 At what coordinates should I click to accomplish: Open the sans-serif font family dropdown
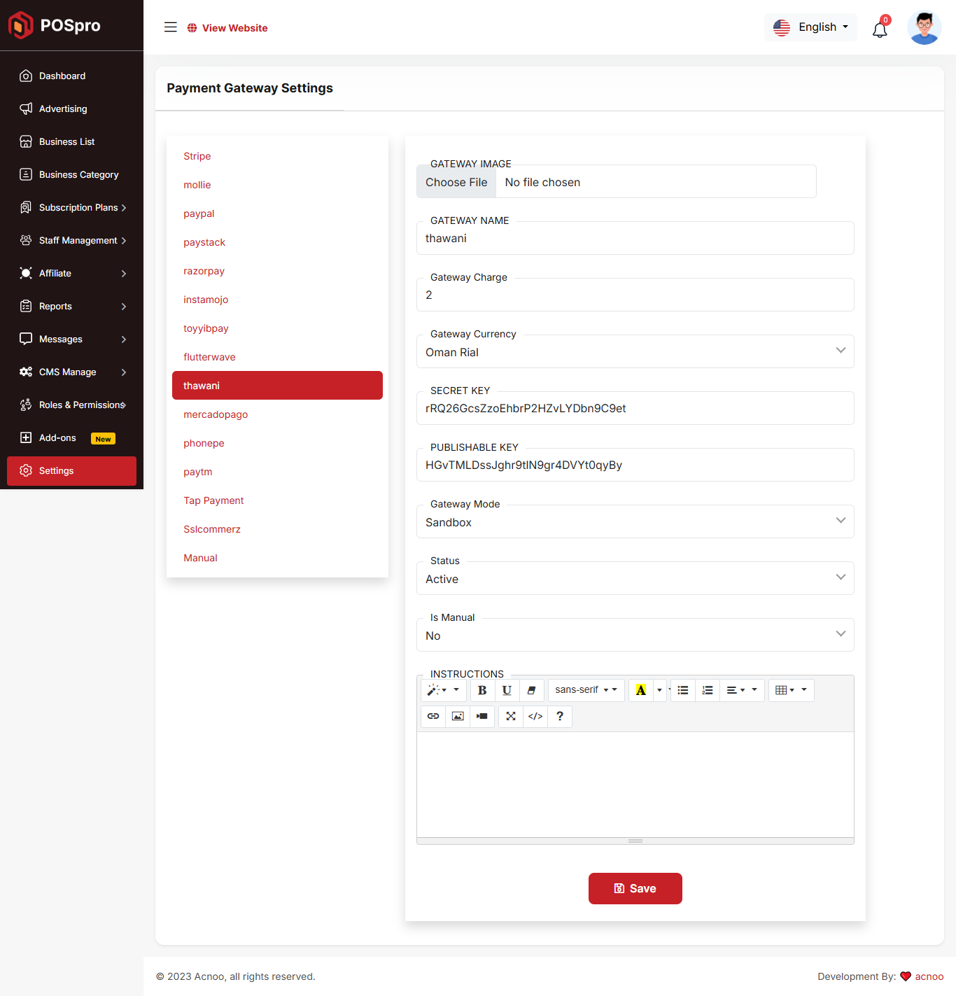(x=586, y=690)
